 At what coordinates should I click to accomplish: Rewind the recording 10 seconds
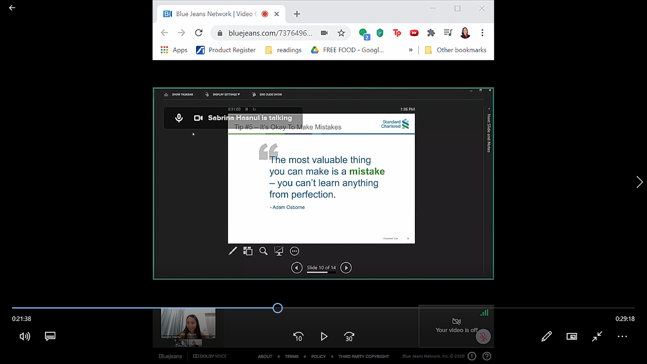pyautogui.click(x=298, y=336)
